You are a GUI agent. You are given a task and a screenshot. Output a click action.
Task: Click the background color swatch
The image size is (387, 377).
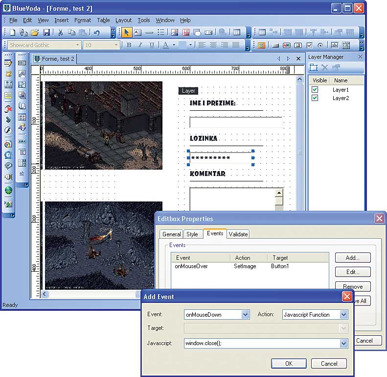point(182,45)
